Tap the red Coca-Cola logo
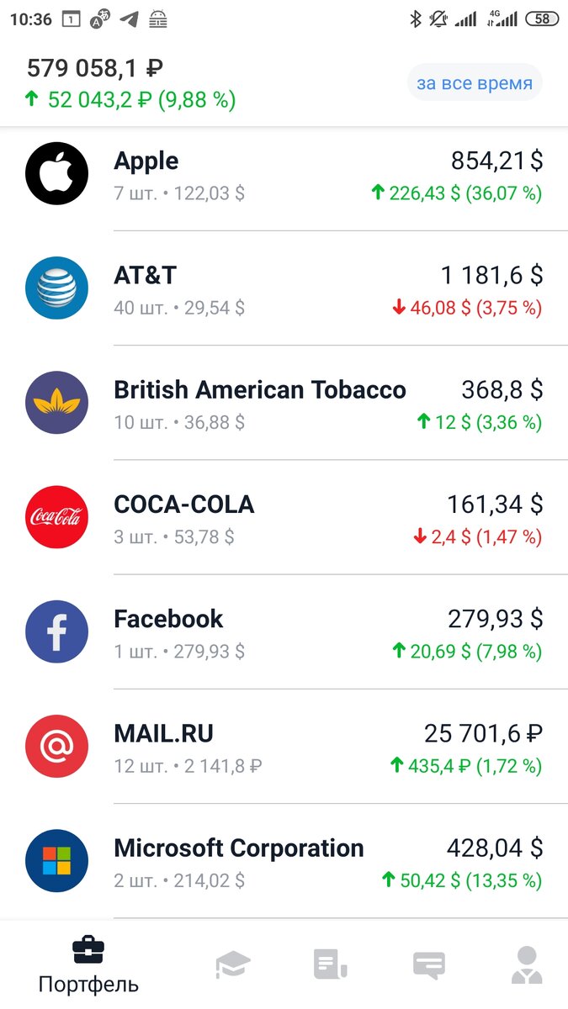 tap(56, 517)
